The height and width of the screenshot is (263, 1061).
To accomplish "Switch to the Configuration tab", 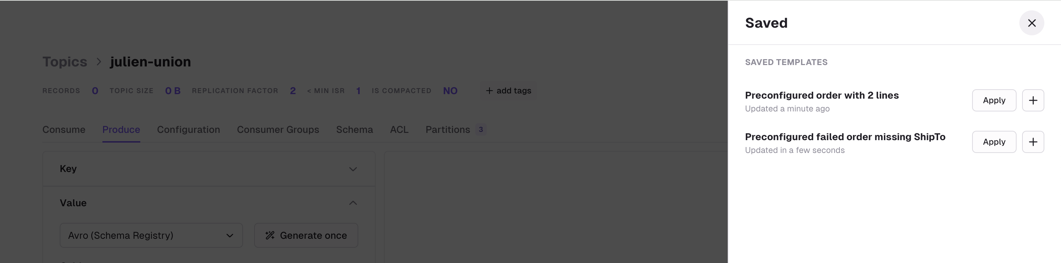I will [x=188, y=130].
